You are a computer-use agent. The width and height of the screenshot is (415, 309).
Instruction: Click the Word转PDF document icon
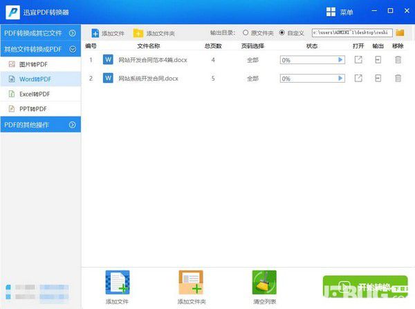(12, 79)
